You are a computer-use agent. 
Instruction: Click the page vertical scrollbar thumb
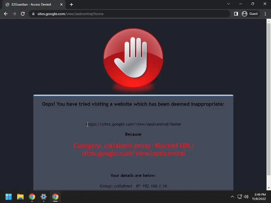pos(269,99)
